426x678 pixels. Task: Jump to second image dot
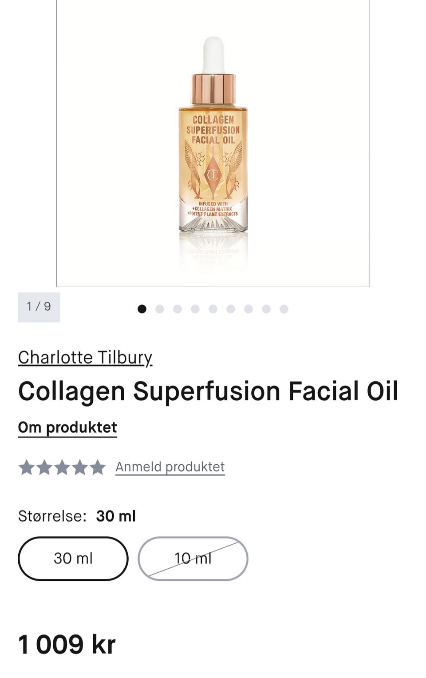[160, 309]
